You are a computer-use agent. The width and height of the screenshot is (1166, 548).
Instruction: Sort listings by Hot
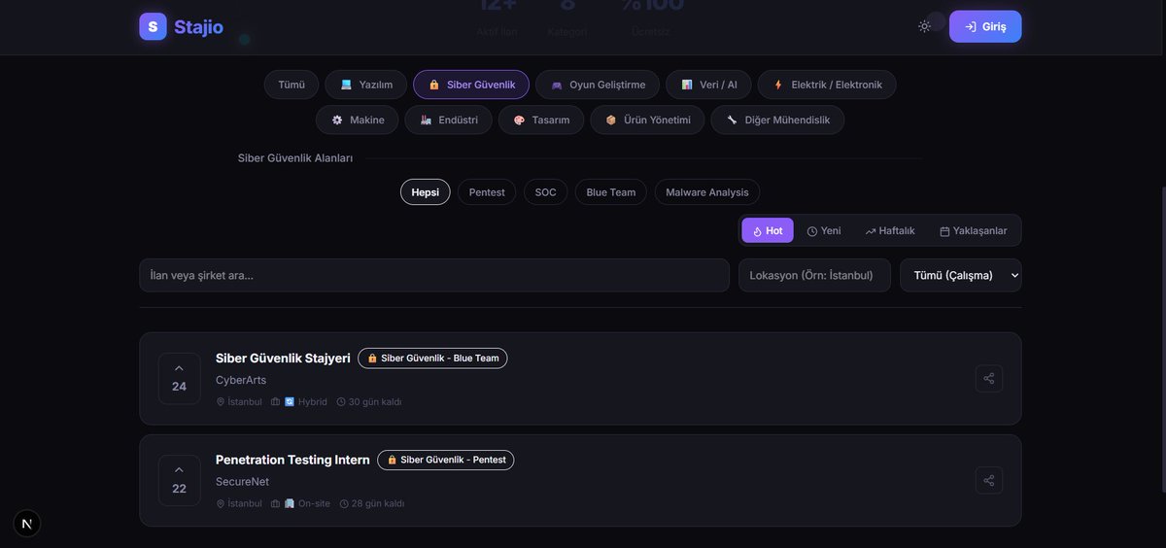(x=768, y=230)
